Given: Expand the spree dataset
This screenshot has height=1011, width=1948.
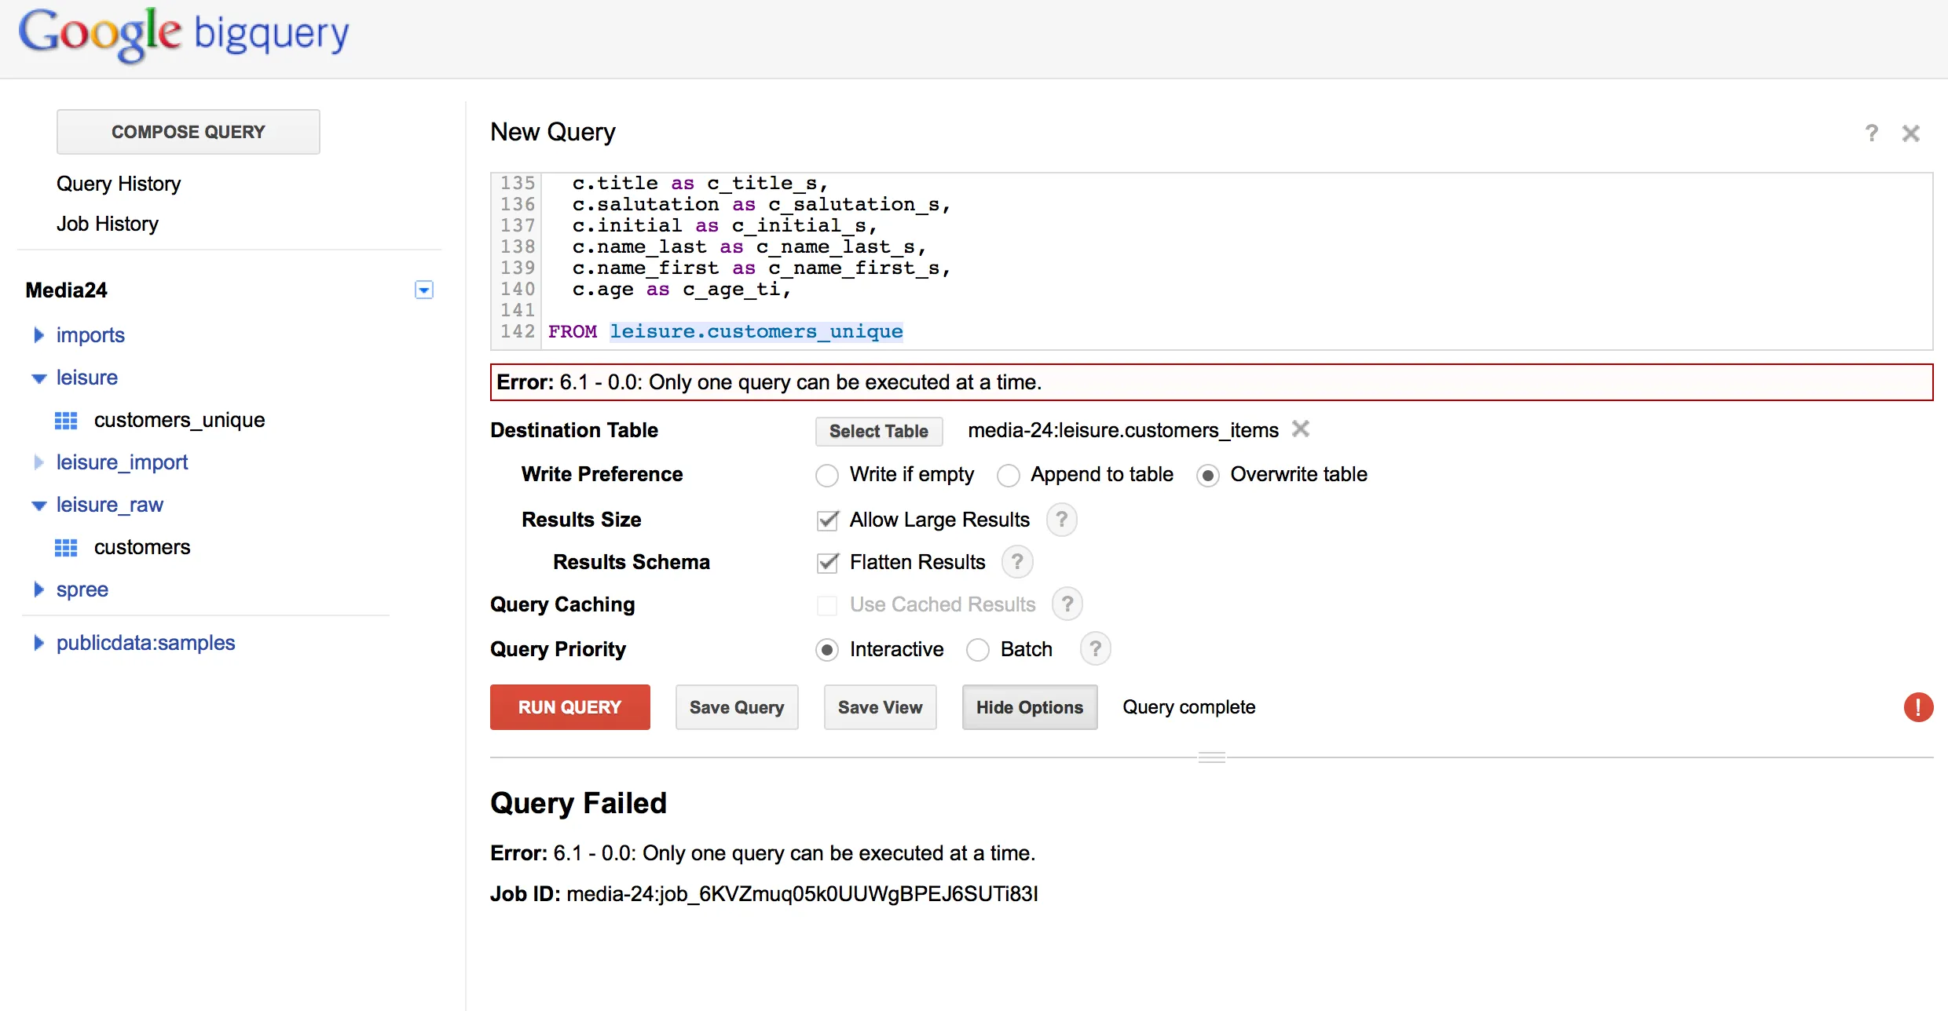Looking at the screenshot, I should 38,589.
